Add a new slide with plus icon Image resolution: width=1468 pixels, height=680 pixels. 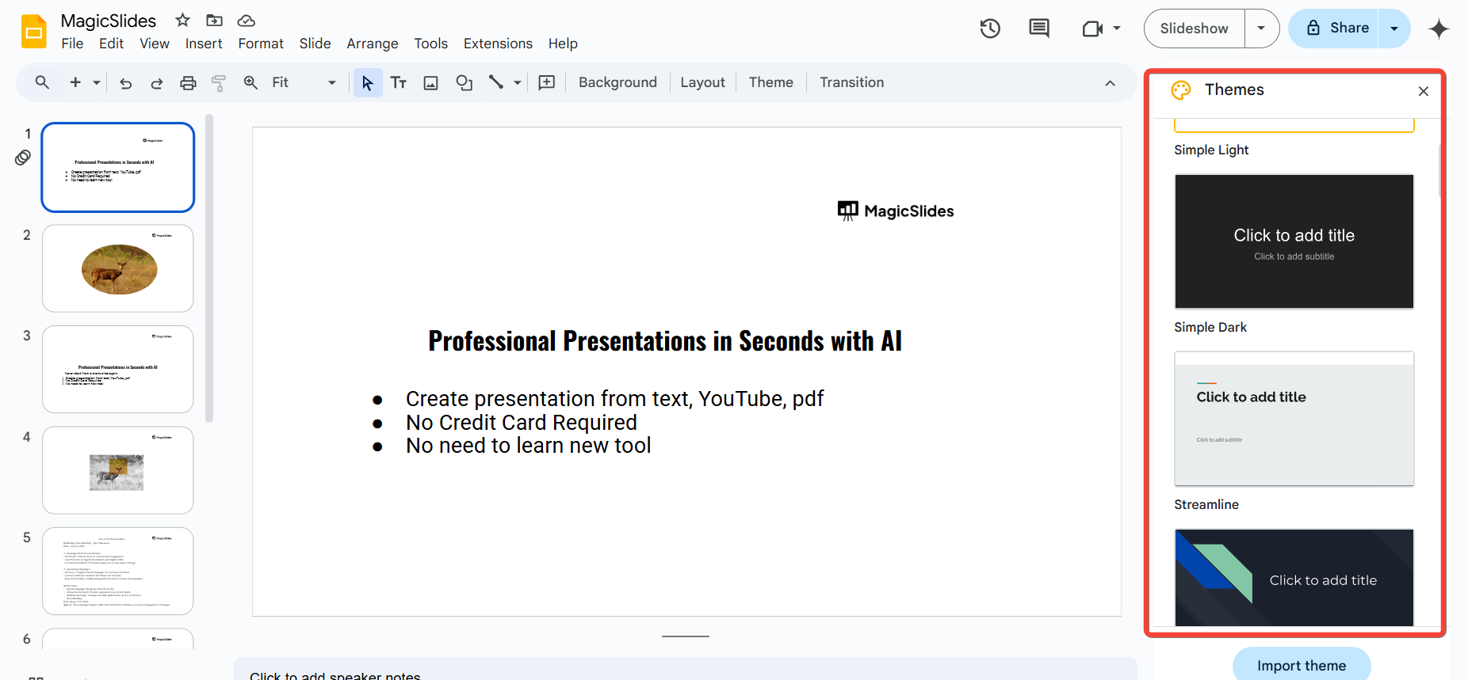76,82
